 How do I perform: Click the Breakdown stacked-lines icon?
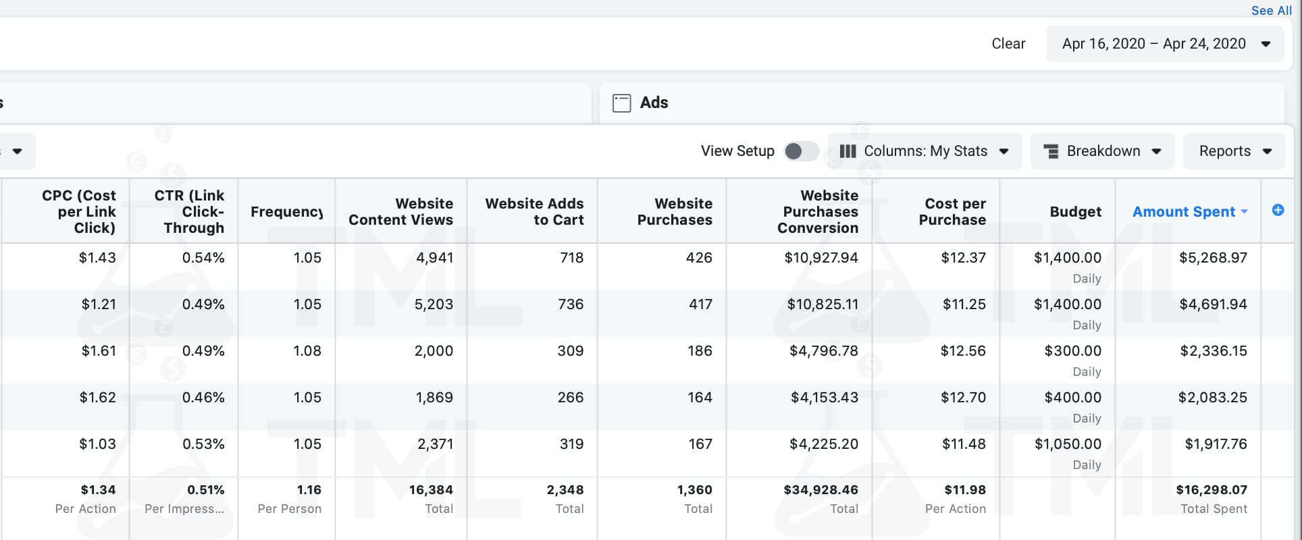pyautogui.click(x=1051, y=151)
